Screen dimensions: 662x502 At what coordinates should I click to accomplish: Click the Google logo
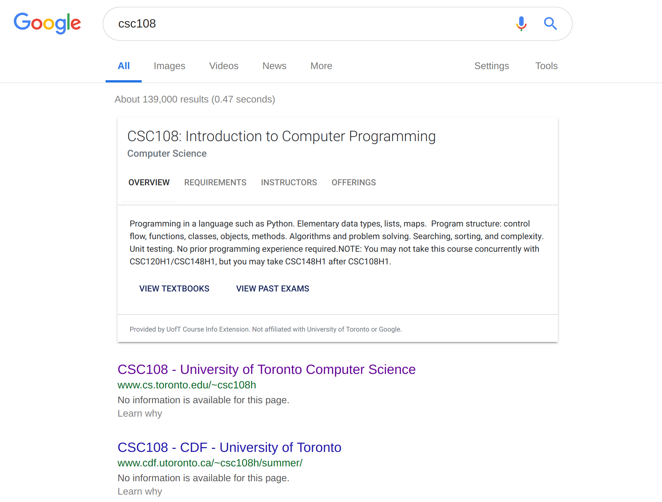click(47, 23)
